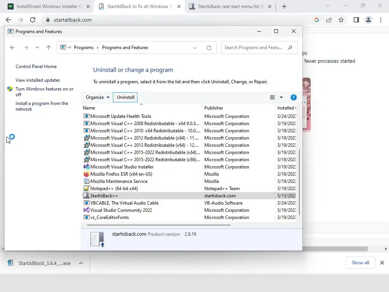Select Visual C++ 2015-2022 Redistributable (x64) row
Viewport: 389px width, 292px height.
pos(189,152)
